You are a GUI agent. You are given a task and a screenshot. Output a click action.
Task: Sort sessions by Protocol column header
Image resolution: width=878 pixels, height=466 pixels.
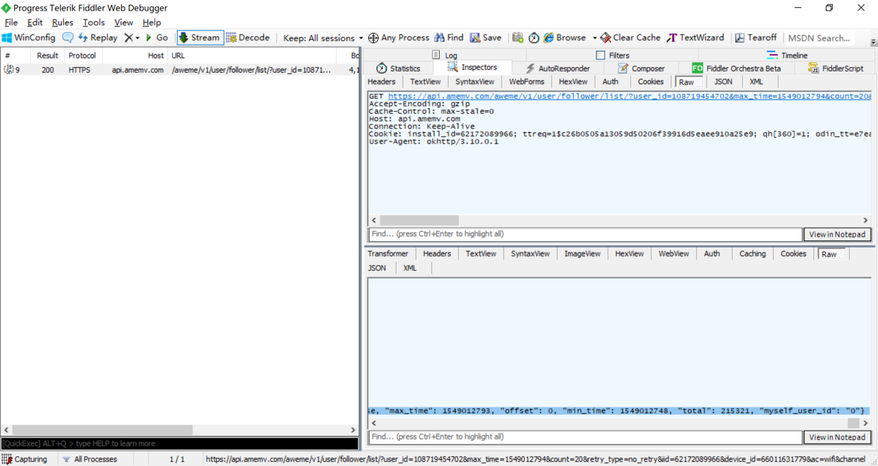[83, 55]
